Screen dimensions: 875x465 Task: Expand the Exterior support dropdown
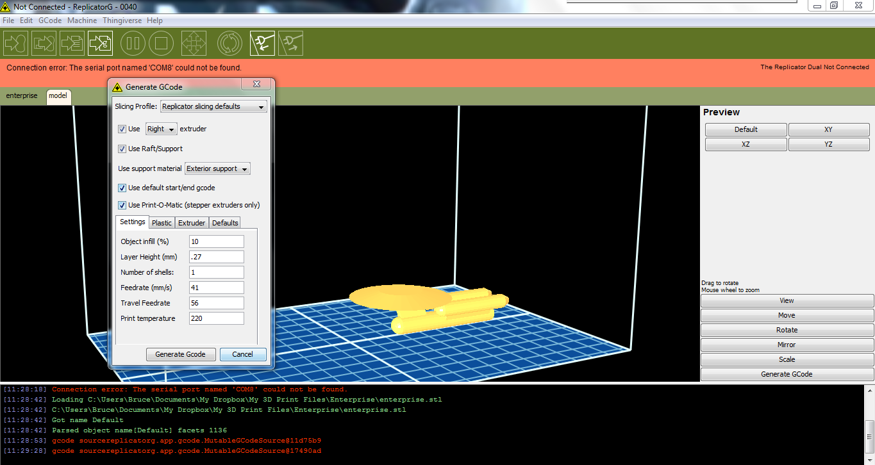tap(217, 168)
